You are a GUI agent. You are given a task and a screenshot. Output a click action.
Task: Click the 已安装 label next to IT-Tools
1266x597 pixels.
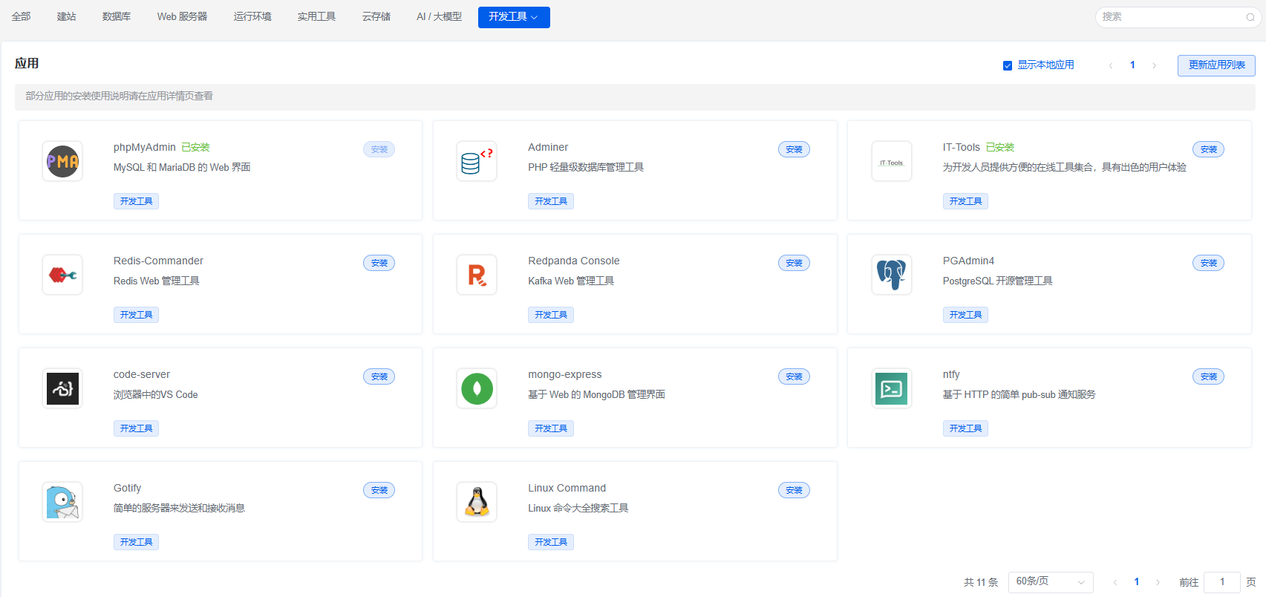(999, 147)
